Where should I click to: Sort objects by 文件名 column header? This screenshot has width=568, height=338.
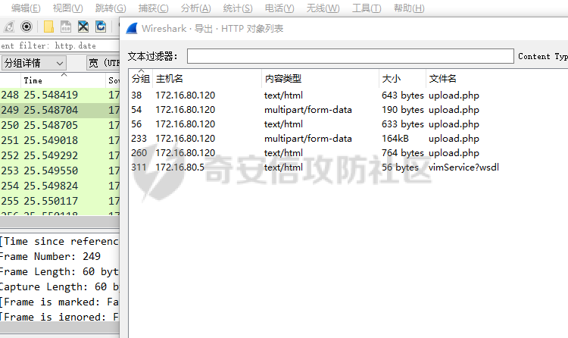pos(442,79)
